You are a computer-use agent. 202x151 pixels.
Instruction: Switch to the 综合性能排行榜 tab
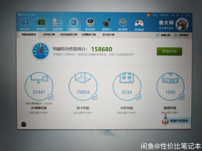pos(69,35)
